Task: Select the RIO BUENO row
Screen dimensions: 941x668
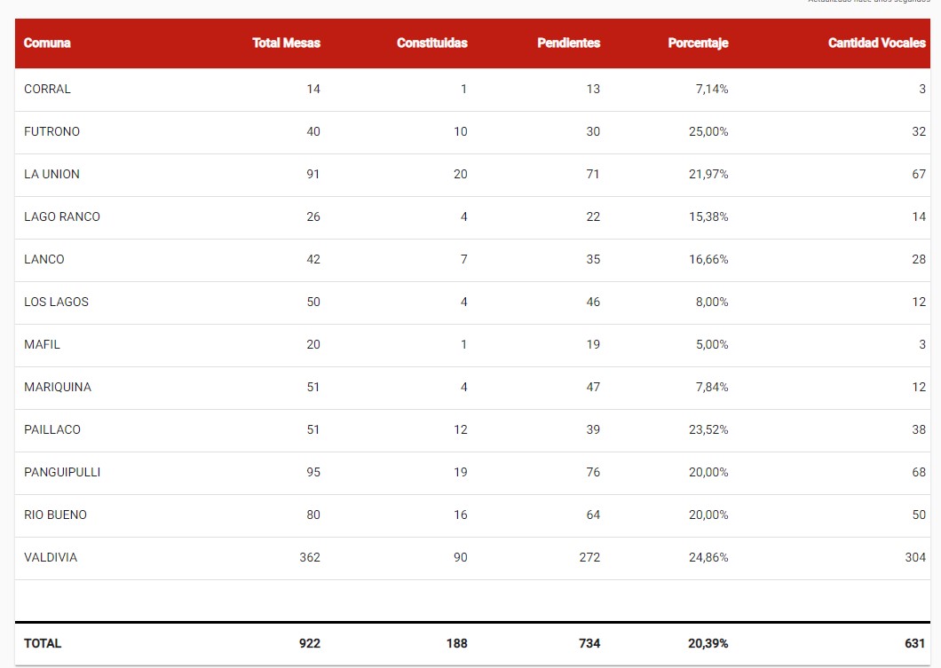Action: pyautogui.click(x=473, y=515)
